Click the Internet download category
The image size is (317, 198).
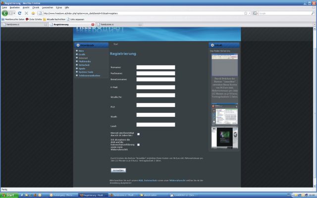click(83, 58)
